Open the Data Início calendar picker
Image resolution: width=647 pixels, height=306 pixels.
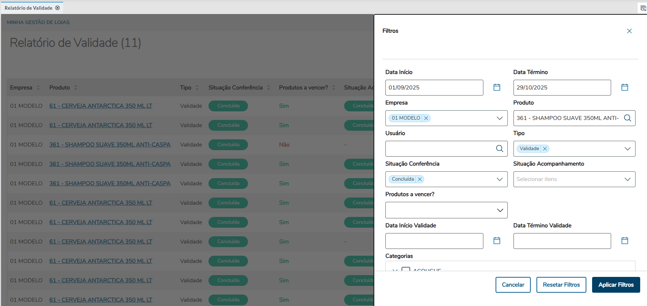point(497,87)
